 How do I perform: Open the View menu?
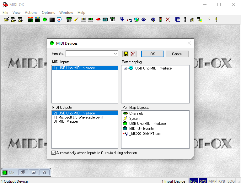[x=16, y=13]
